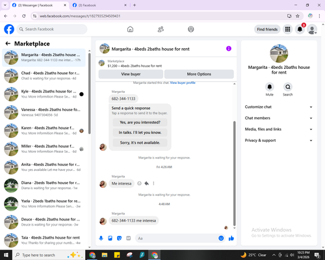
Task: Open Chrome's three-dot menu
Action: tap(319, 16)
